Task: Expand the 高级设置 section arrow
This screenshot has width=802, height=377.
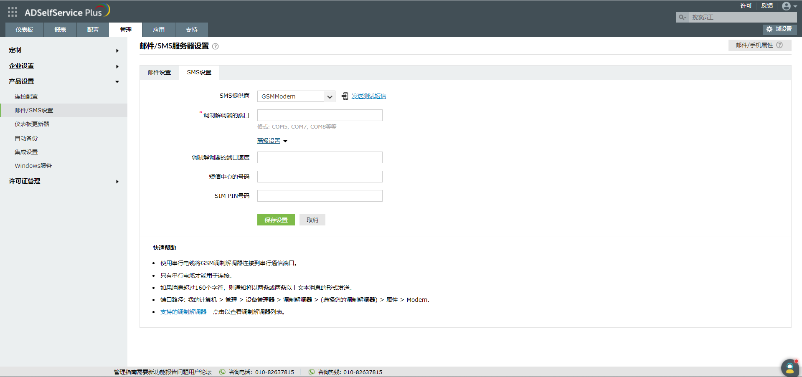Action: pos(285,141)
